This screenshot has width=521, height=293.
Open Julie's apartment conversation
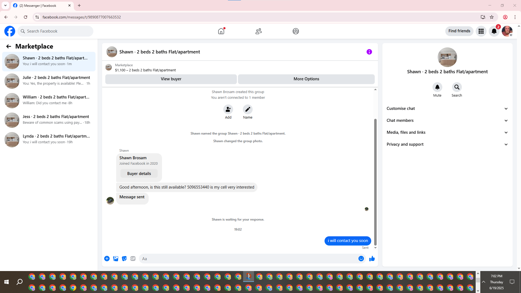[49, 81]
